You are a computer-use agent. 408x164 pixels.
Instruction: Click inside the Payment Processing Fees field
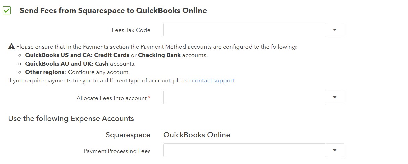pos(254,150)
